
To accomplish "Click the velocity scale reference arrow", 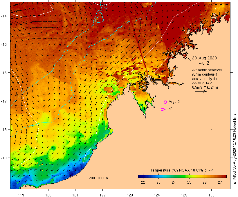I will pyautogui.click(x=201, y=91).
